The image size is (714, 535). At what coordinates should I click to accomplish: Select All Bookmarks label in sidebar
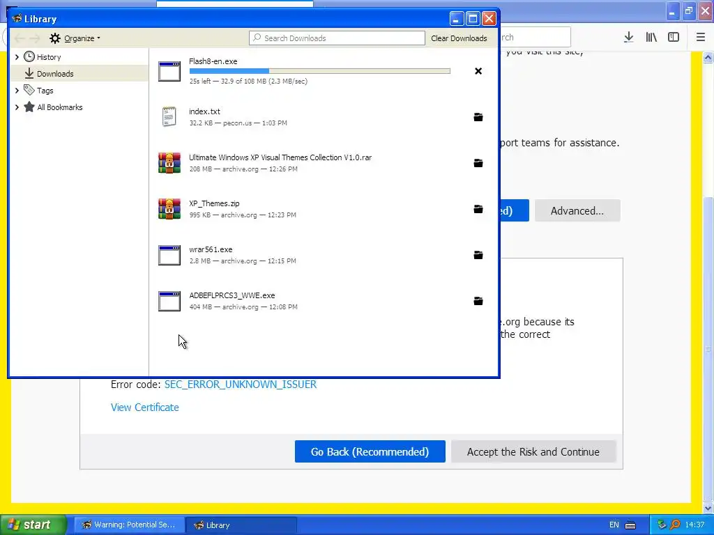point(60,107)
